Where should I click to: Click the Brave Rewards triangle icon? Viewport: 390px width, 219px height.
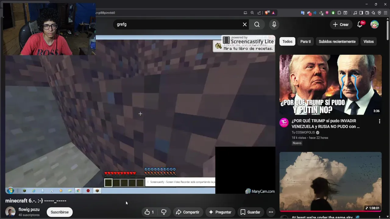pos(273,13)
